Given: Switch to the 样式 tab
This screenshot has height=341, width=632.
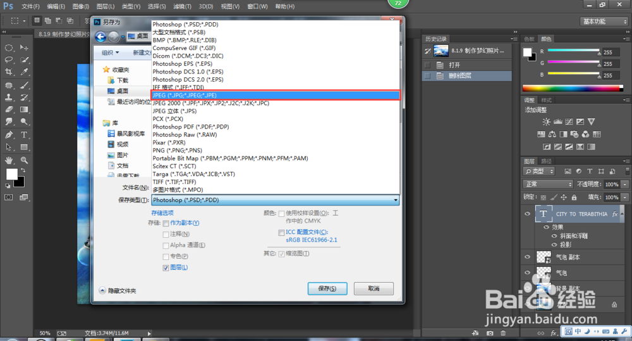Looking at the screenshot, I should tap(547, 100).
